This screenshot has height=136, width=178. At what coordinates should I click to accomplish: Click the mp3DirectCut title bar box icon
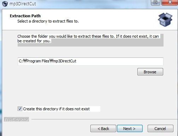(x=5, y=4)
